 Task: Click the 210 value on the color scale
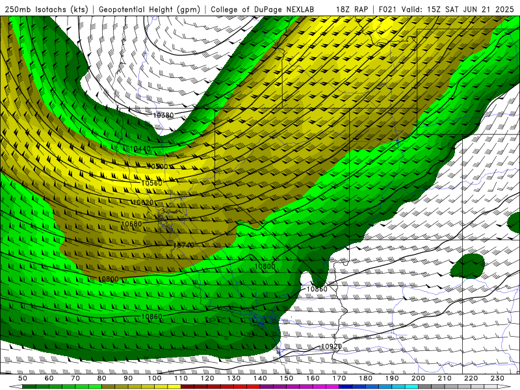[x=445, y=378]
